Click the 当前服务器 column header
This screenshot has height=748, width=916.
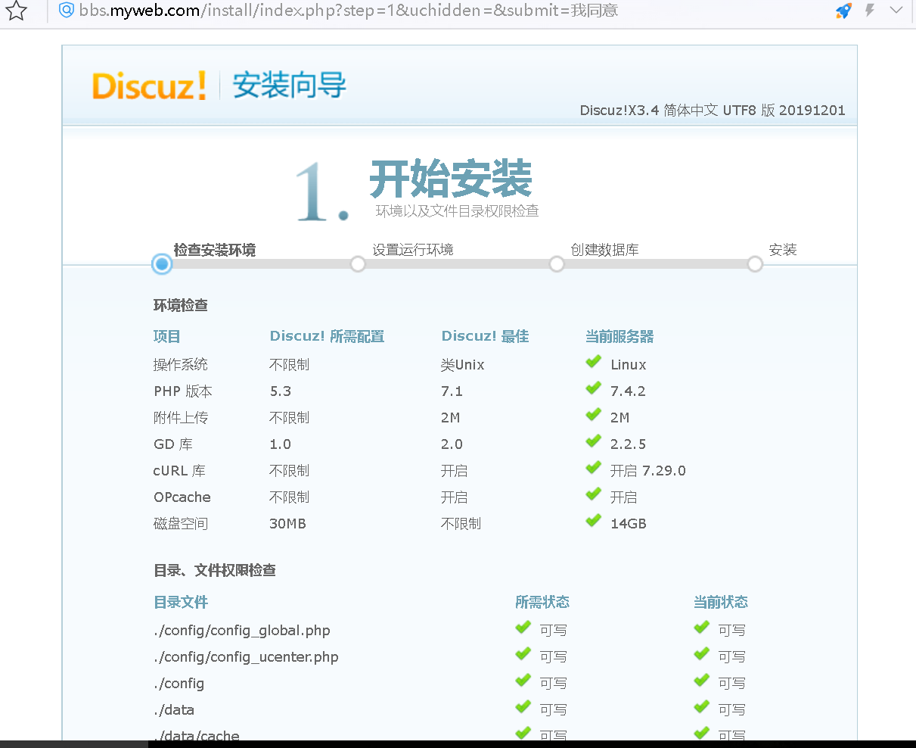[619, 336]
